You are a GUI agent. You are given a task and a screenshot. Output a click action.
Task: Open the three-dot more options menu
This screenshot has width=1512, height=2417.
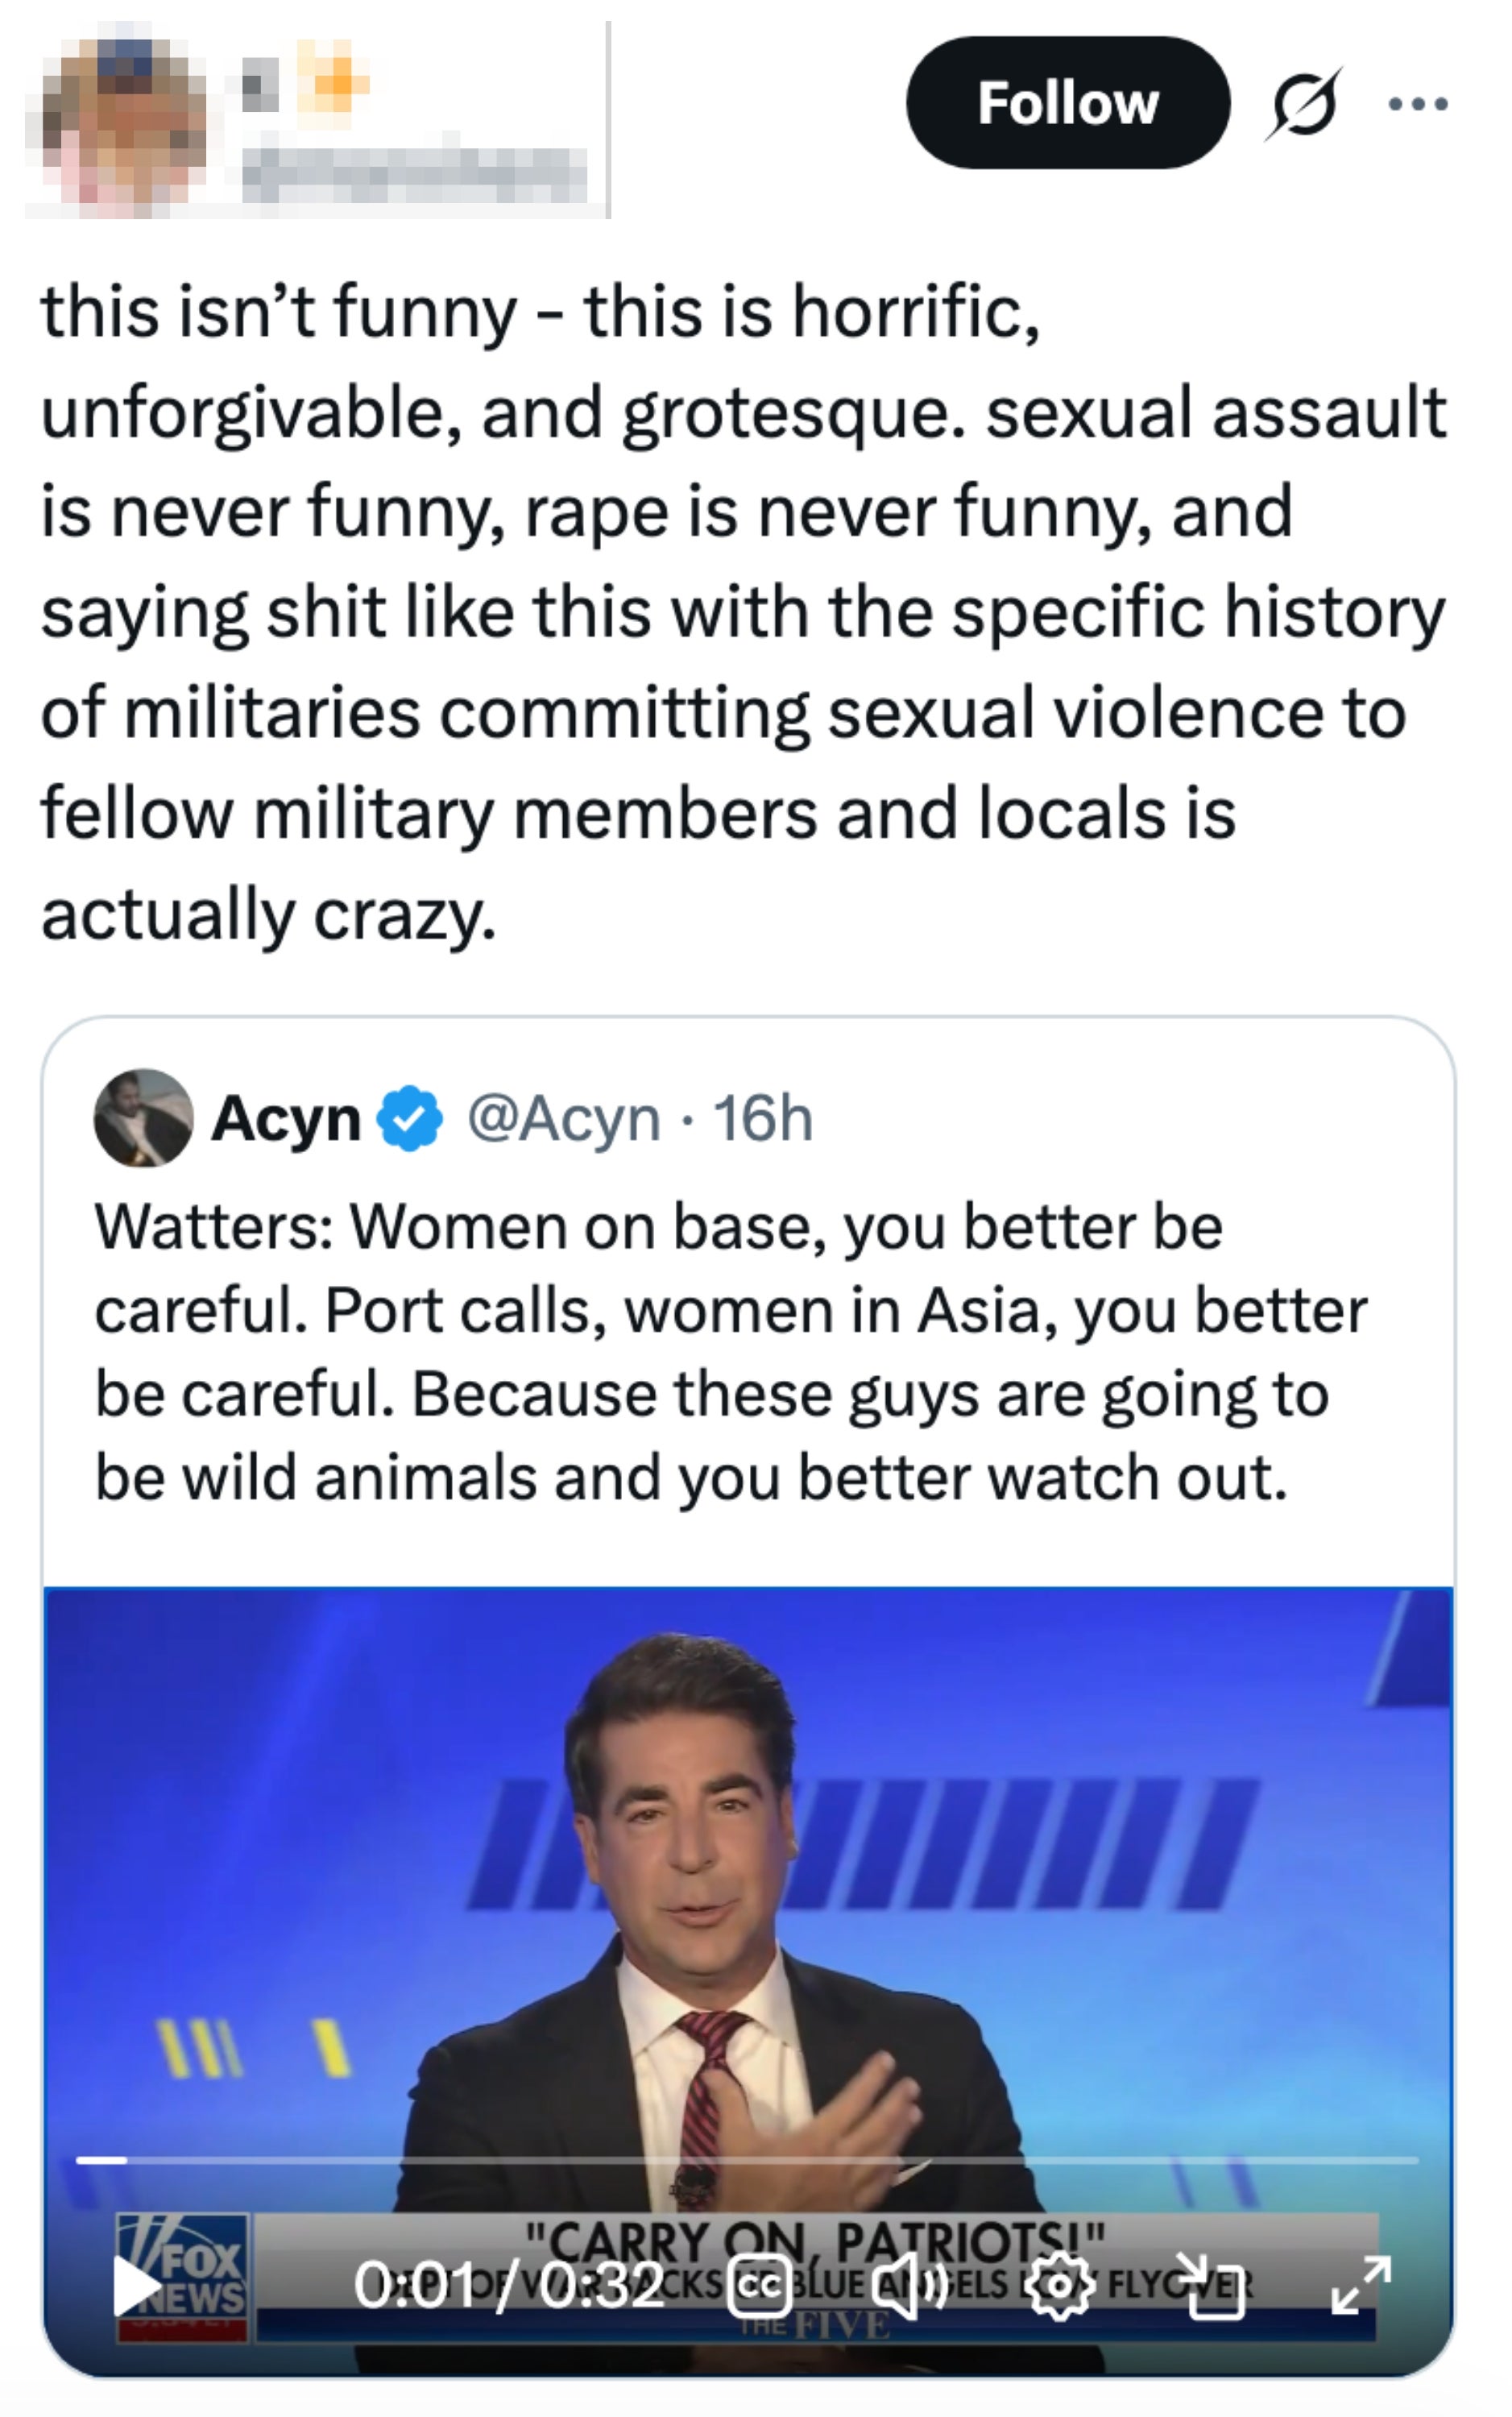(1418, 104)
